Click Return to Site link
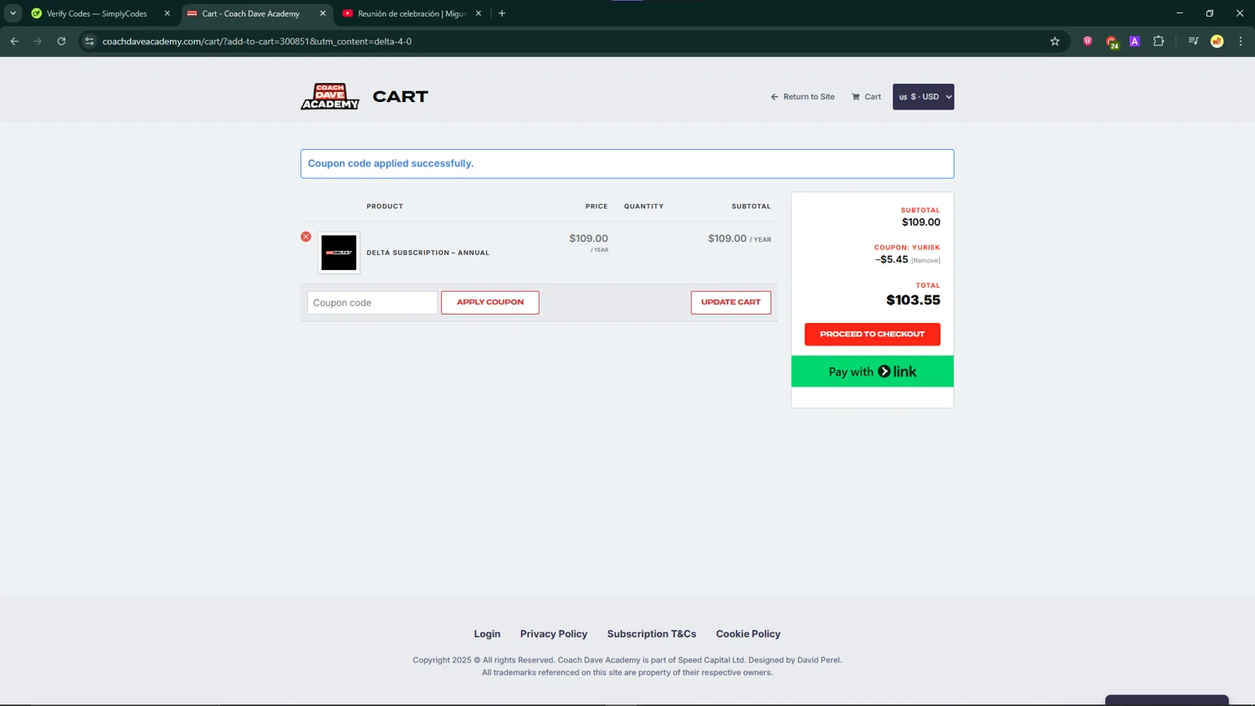Screen dimensions: 1255x706 (802, 97)
